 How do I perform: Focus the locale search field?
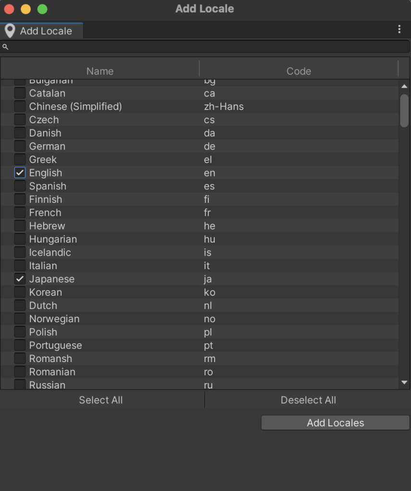(x=206, y=47)
